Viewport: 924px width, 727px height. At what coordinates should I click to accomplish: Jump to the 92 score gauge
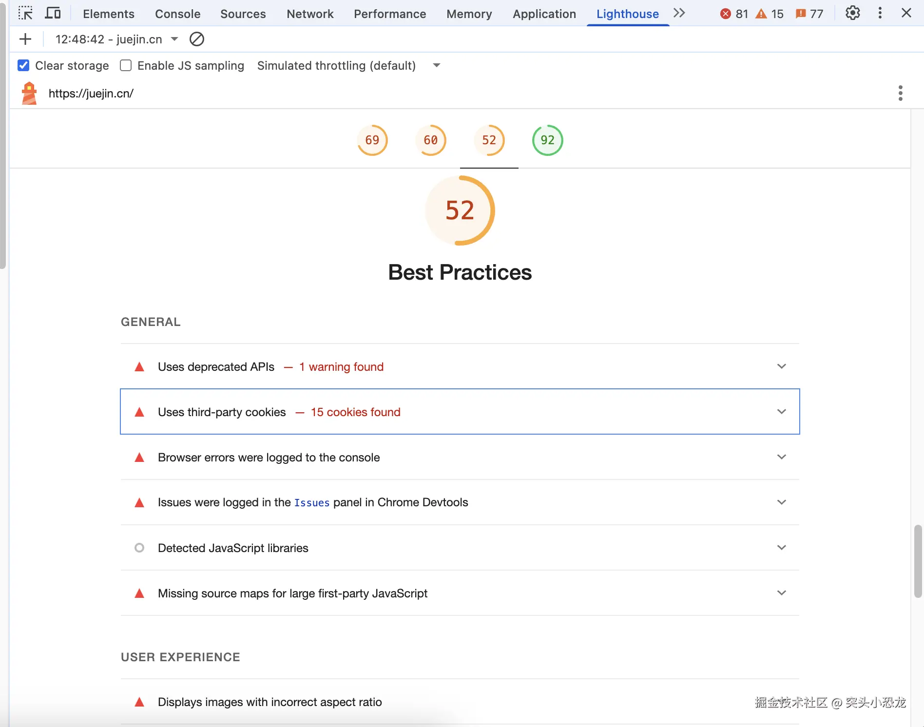point(548,140)
